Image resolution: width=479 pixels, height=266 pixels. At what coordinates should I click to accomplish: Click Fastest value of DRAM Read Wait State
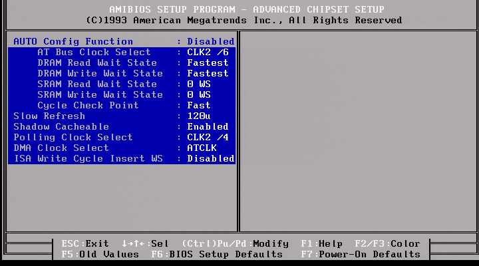(208, 63)
